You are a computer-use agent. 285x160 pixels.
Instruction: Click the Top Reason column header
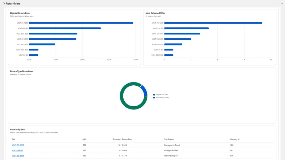point(169,139)
